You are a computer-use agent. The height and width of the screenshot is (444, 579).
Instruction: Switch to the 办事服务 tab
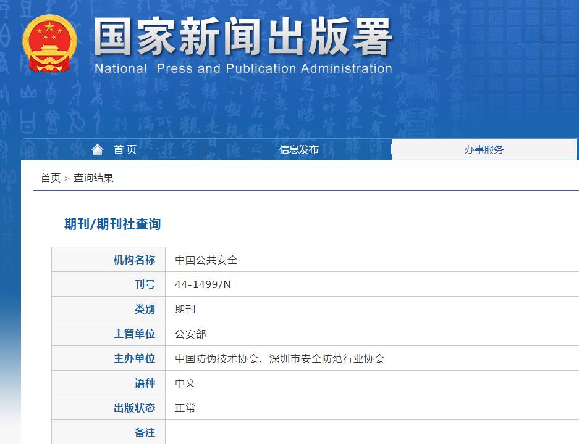coord(485,149)
